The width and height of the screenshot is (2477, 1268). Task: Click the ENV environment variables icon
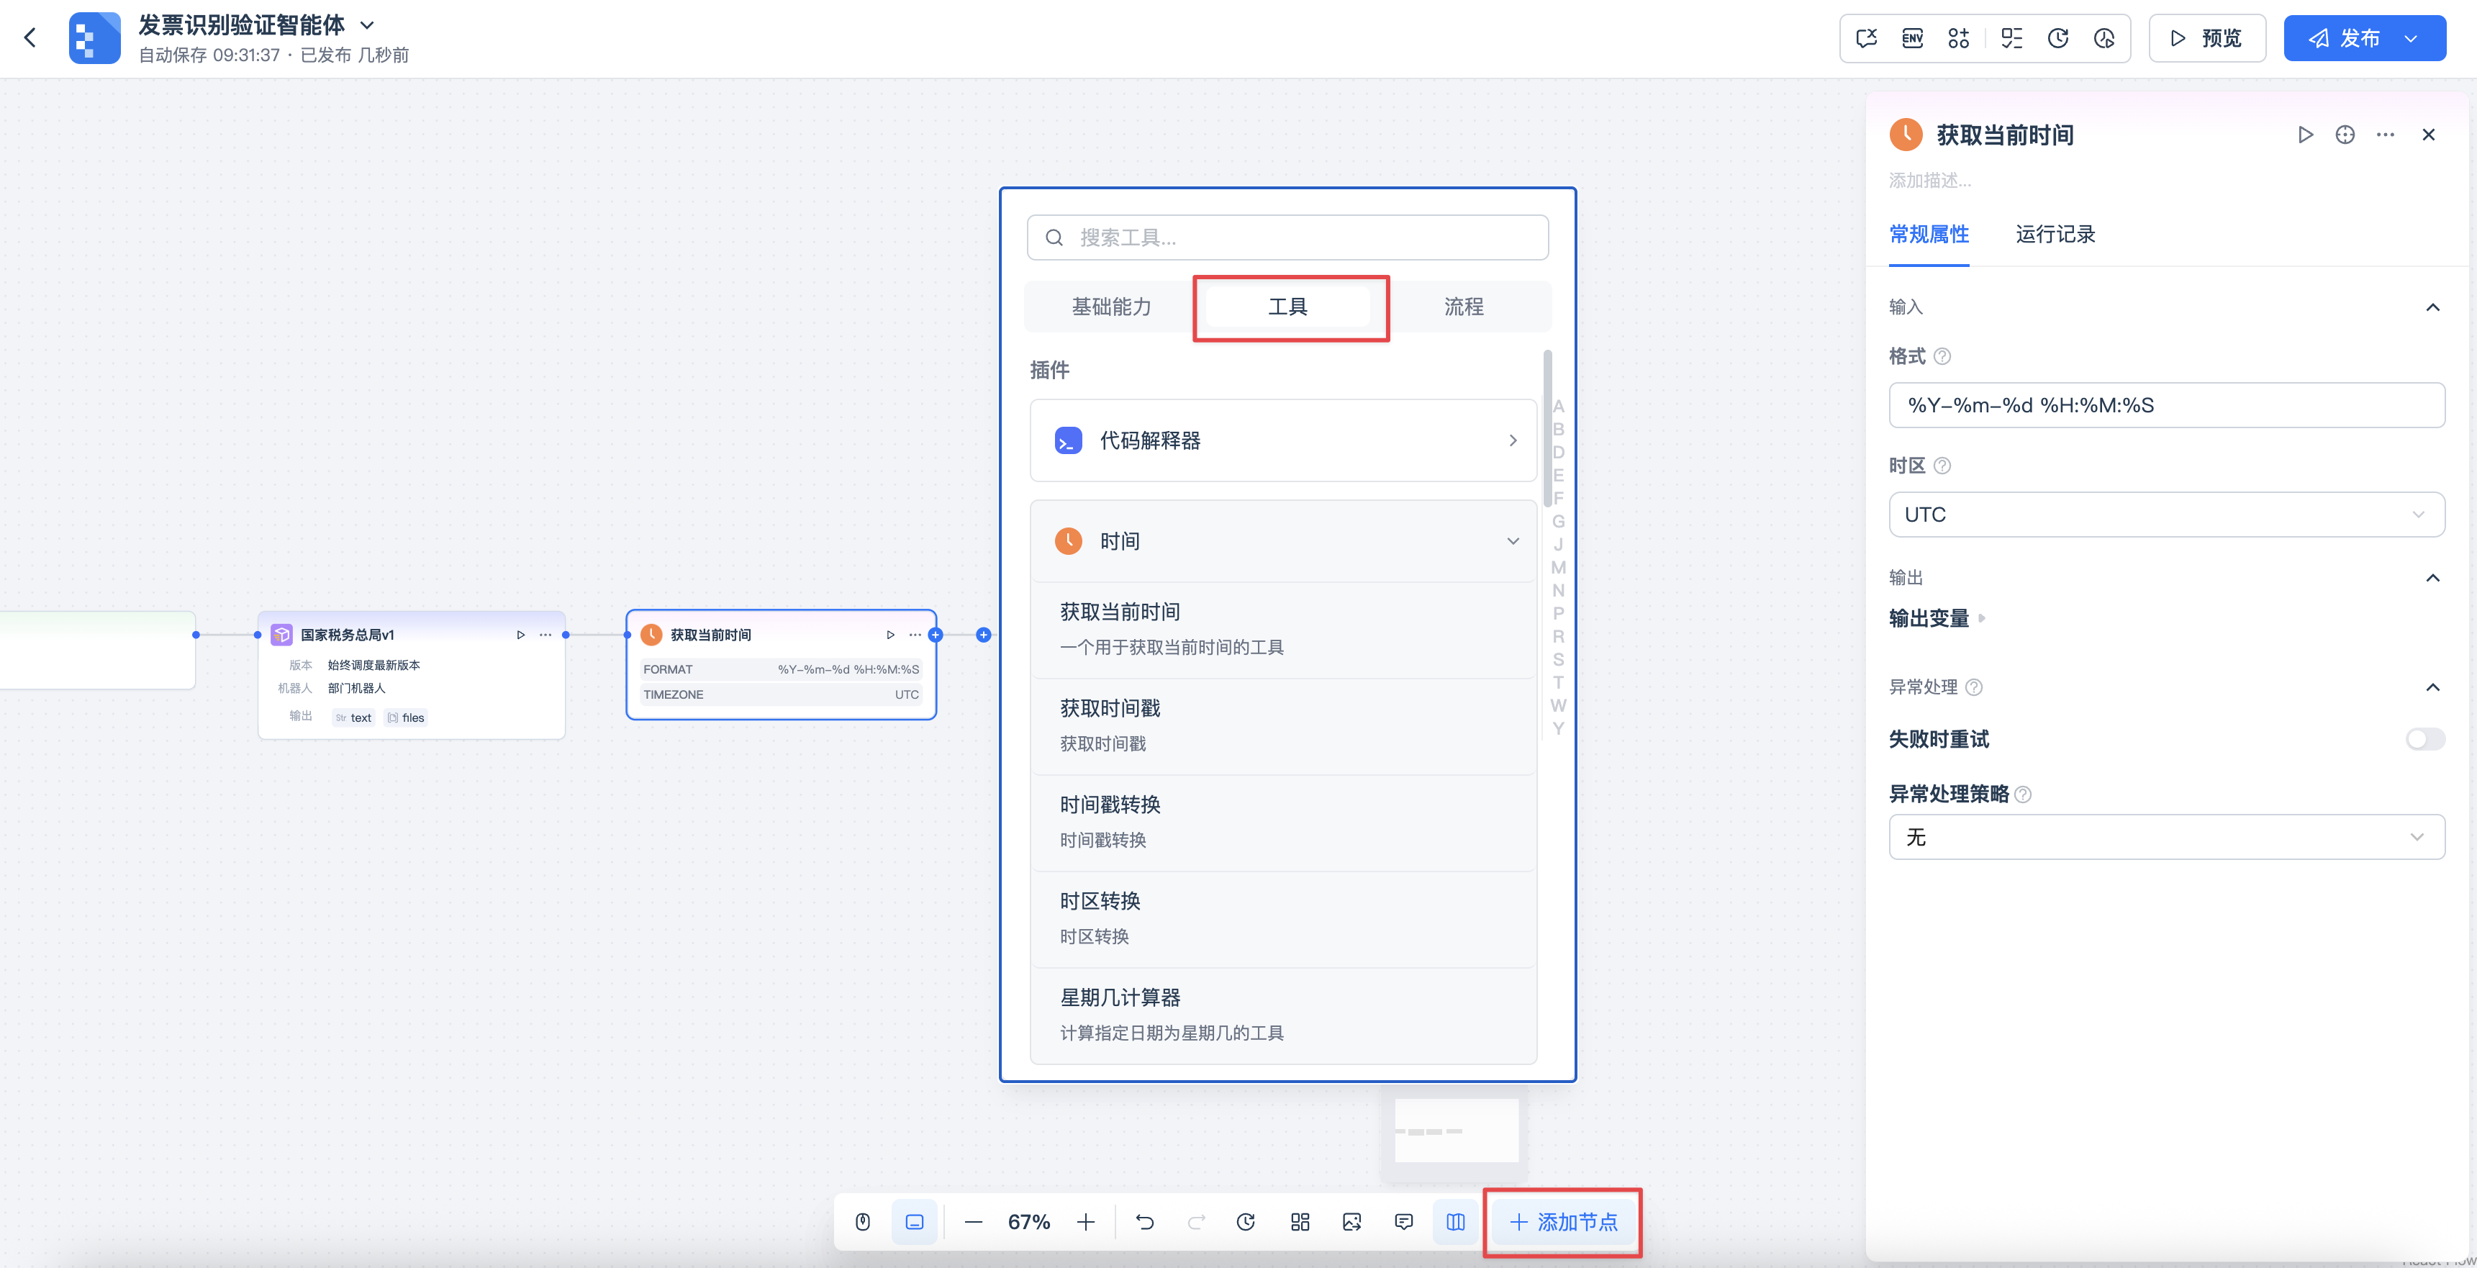click(x=1911, y=38)
